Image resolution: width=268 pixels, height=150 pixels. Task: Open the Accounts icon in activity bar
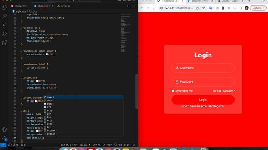tap(5, 130)
